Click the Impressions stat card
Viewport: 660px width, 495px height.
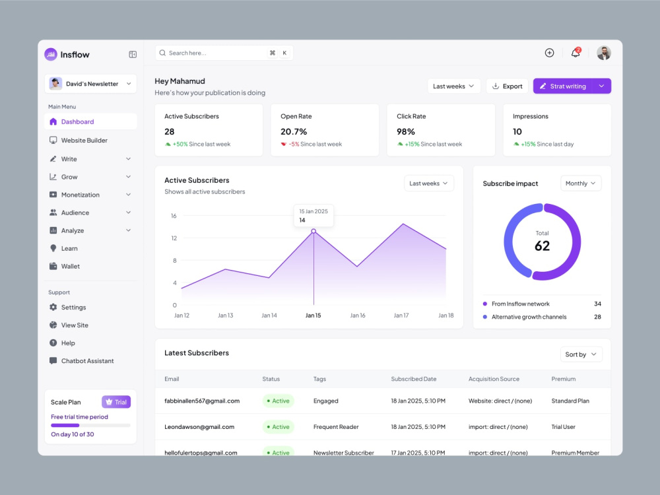(x=557, y=130)
